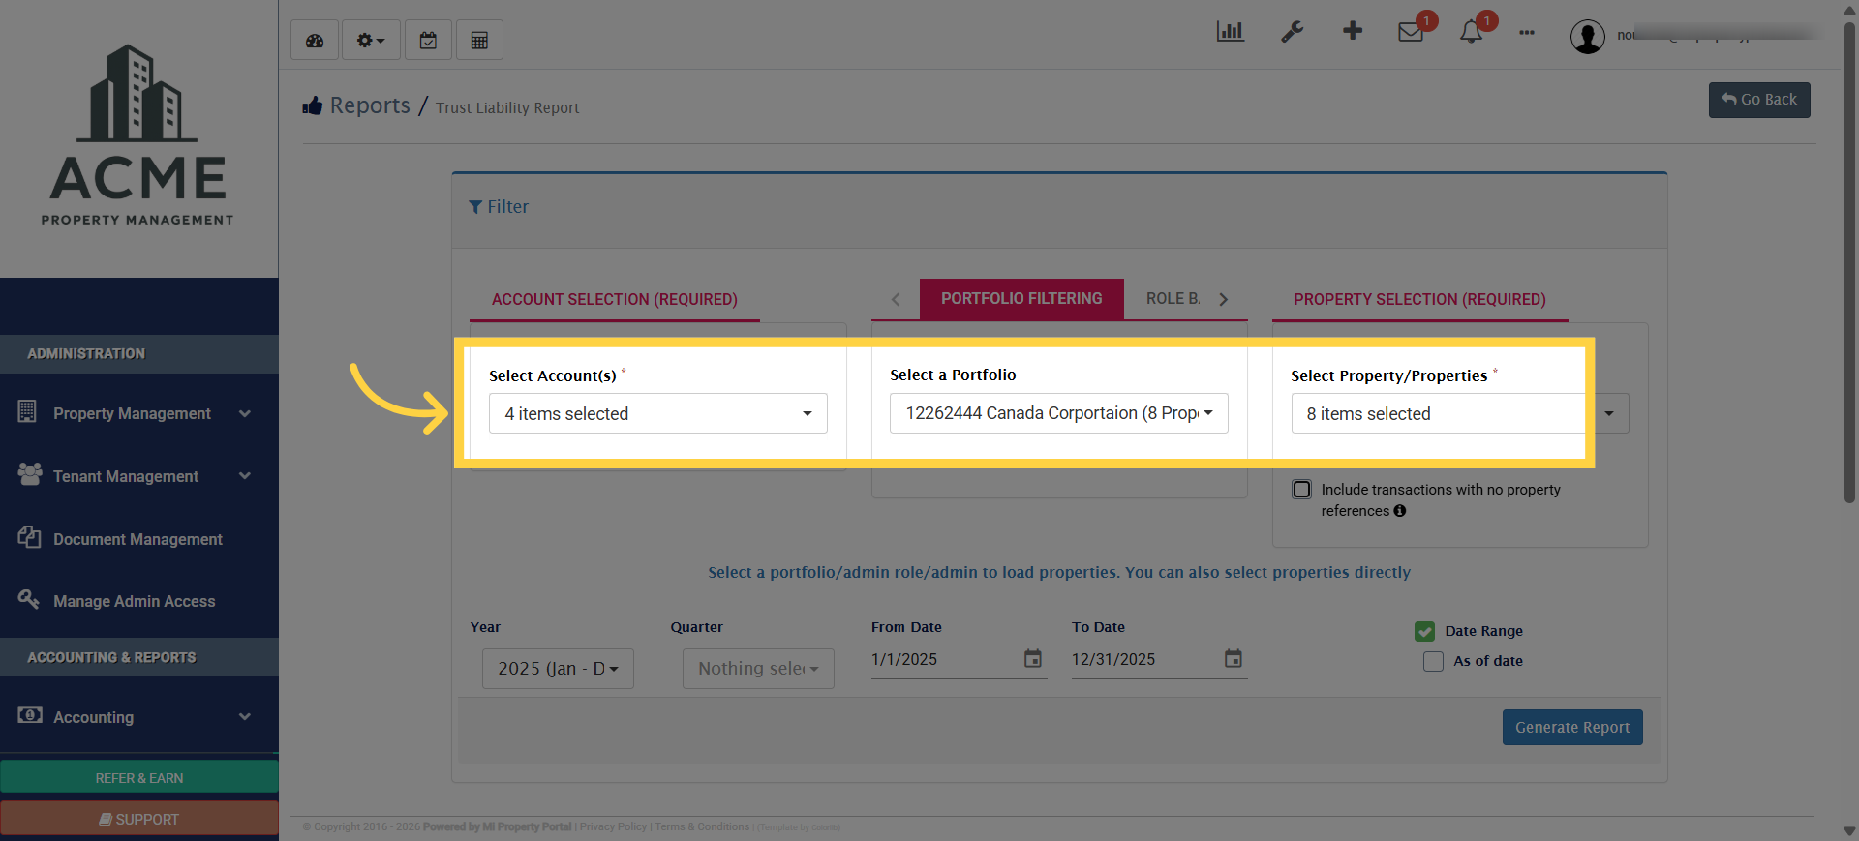Click the Filter funnel icon

(475, 207)
